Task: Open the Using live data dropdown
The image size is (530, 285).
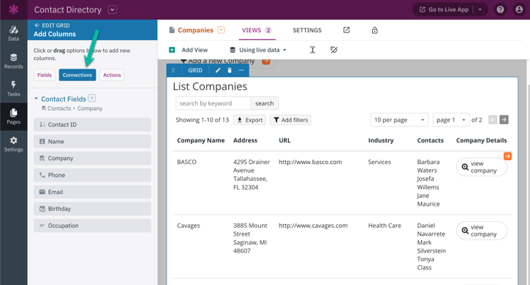Action: pos(258,50)
